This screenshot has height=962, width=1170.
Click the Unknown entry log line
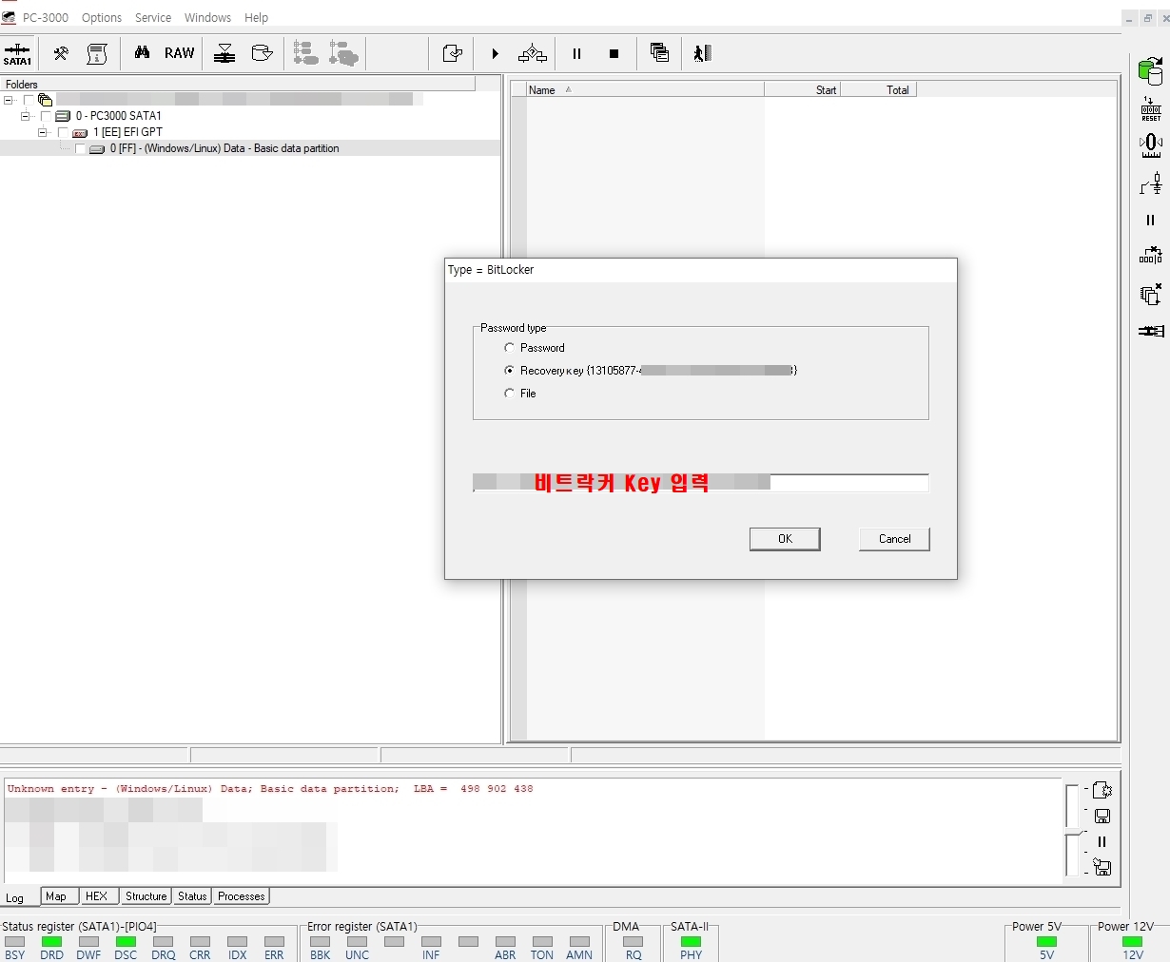pyautogui.click(x=270, y=789)
